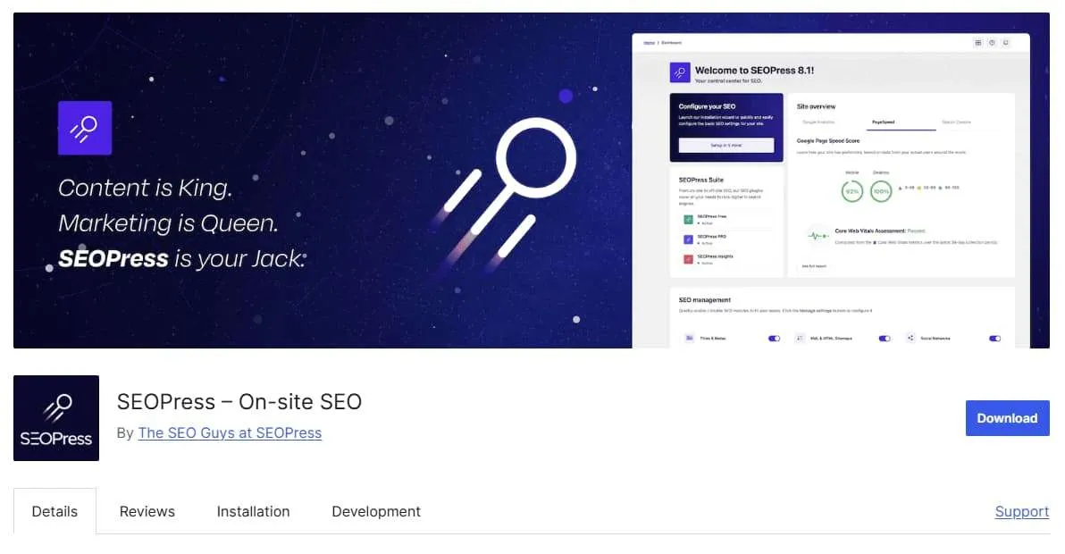Click the Home breadcrumb link in dashboard

click(650, 43)
